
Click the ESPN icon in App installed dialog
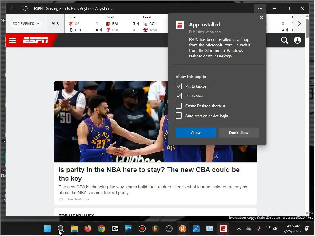point(180,25)
